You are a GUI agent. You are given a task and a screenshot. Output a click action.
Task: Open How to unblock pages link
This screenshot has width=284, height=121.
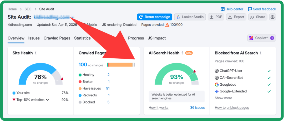point(232,108)
